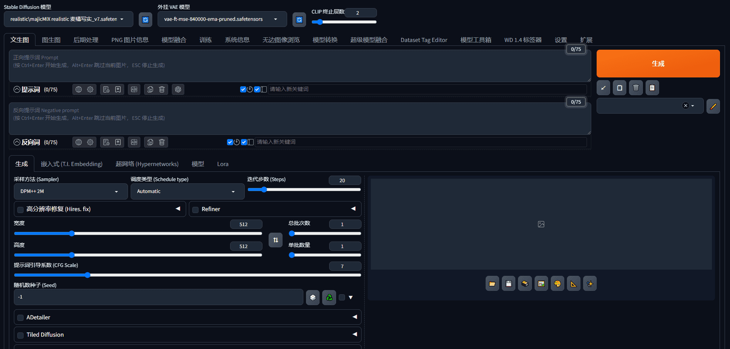730x349 pixels.
Task: Tick the Tiled Diffusion checkbox
Action: click(21, 335)
